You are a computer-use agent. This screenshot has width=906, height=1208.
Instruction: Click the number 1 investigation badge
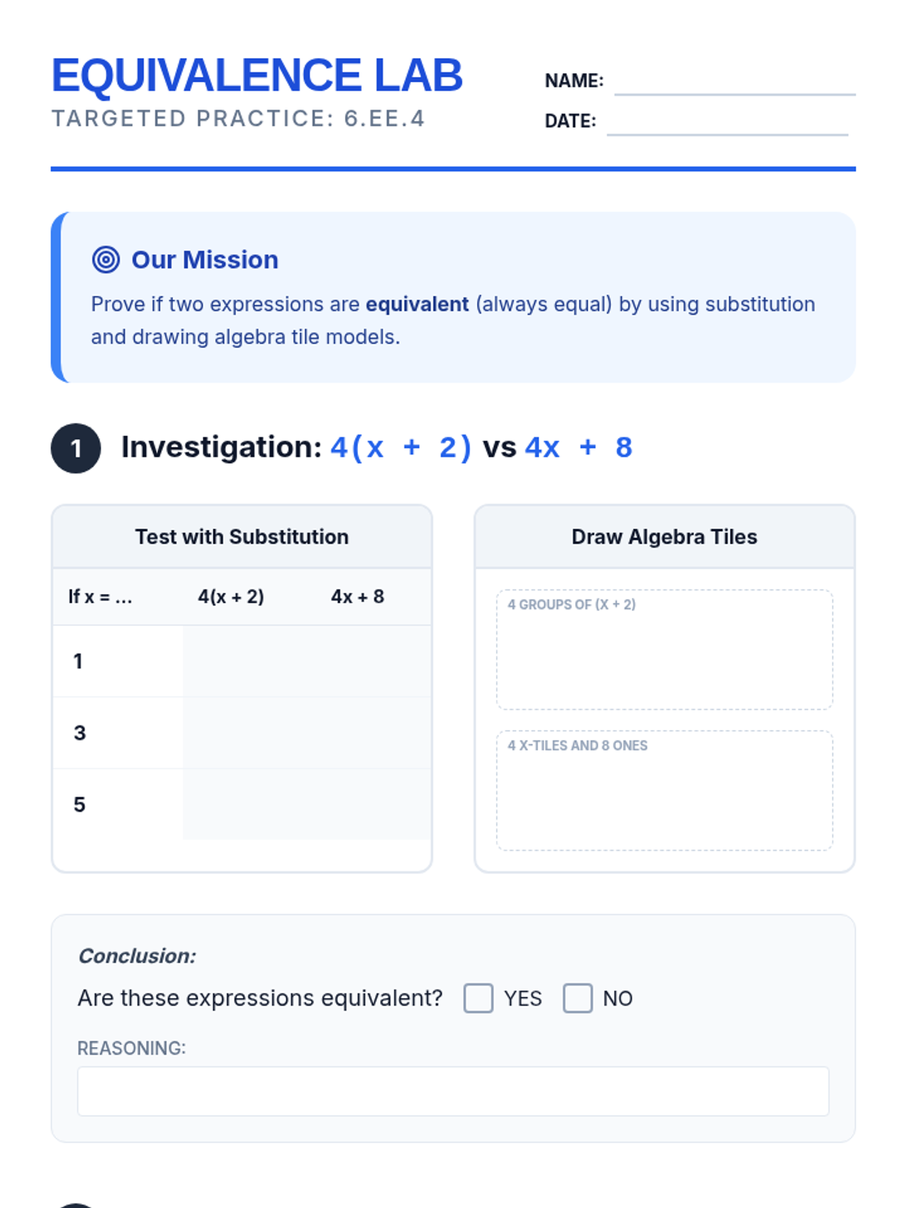point(75,448)
